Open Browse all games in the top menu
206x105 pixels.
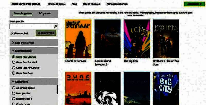(57, 4)
